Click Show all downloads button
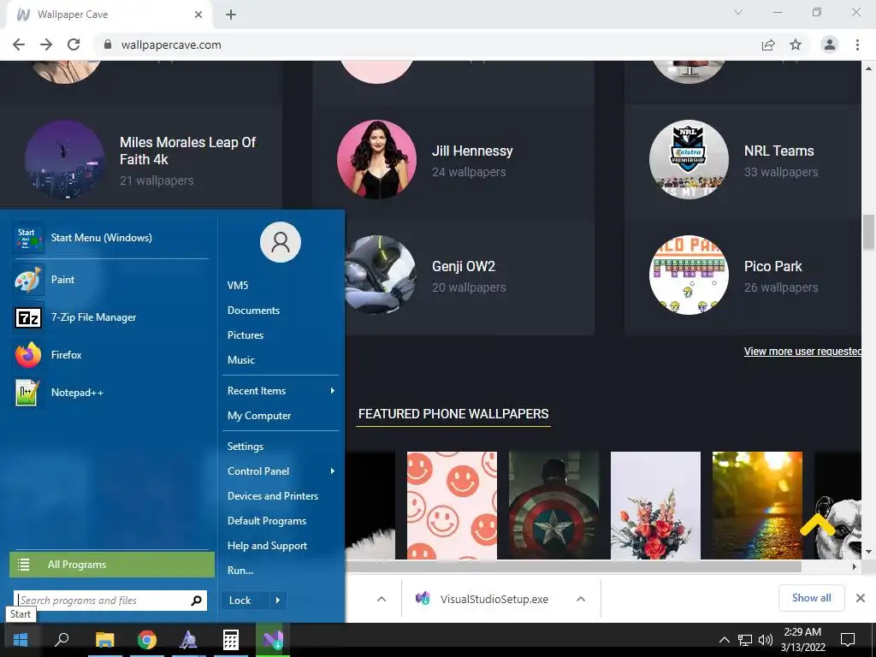876x657 pixels. (x=811, y=598)
